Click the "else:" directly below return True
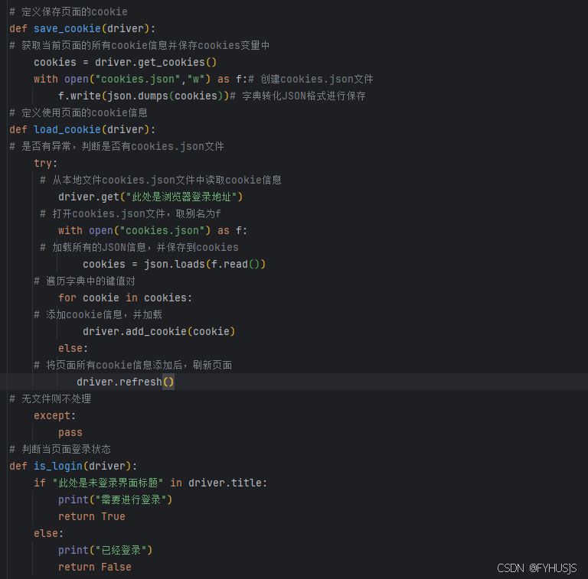 point(49,534)
